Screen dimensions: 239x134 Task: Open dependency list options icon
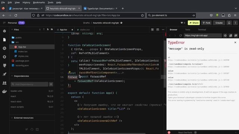(x=51, y=84)
